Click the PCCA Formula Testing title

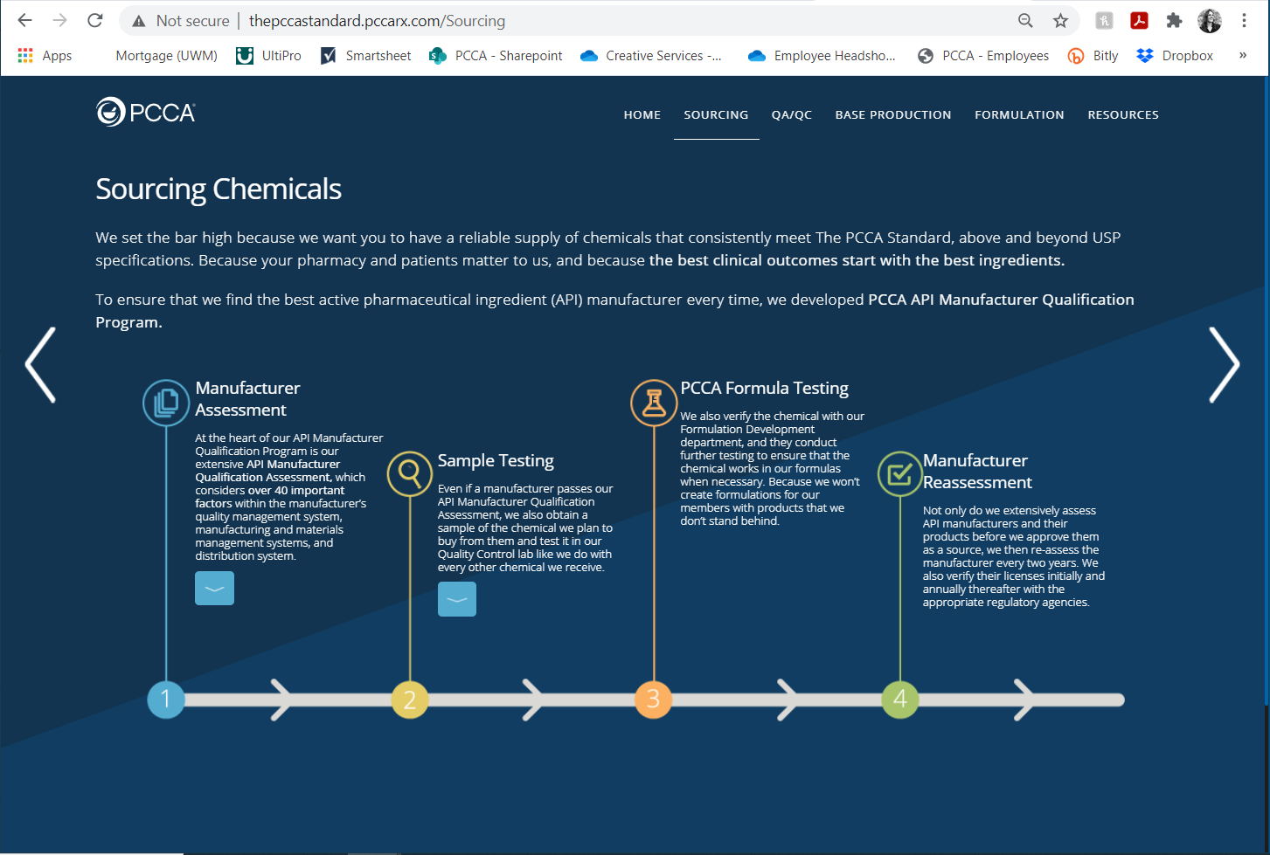tap(765, 388)
